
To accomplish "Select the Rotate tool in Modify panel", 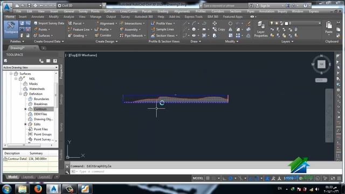I will 230,23.
